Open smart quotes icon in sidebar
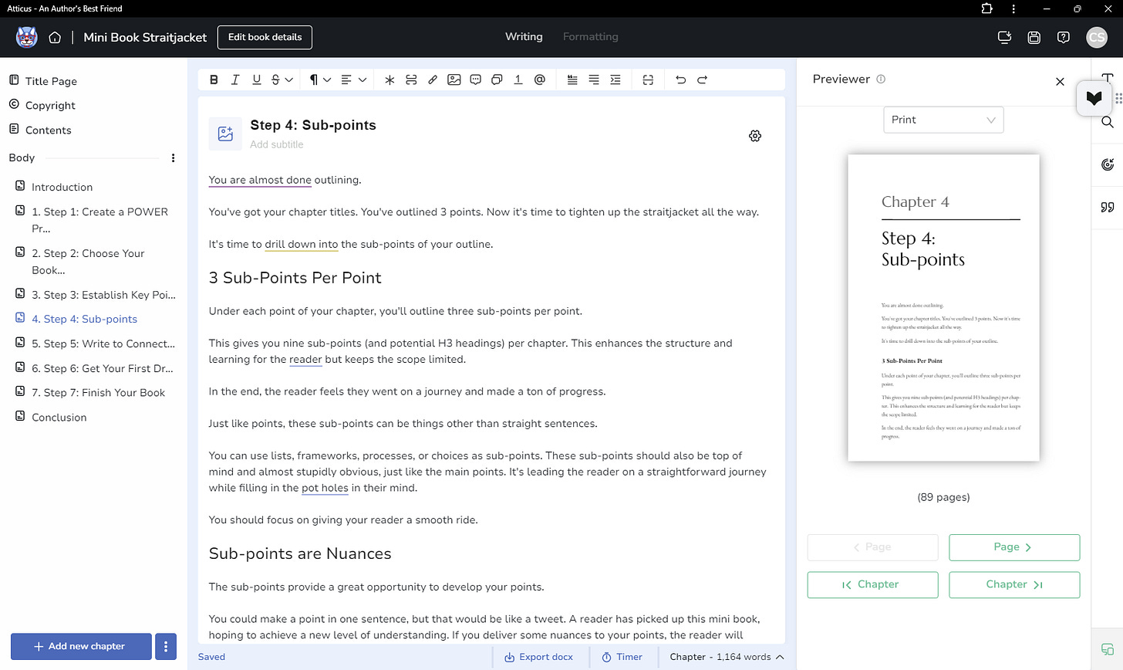This screenshot has height=670, width=1123. (x=1108, y=207)
